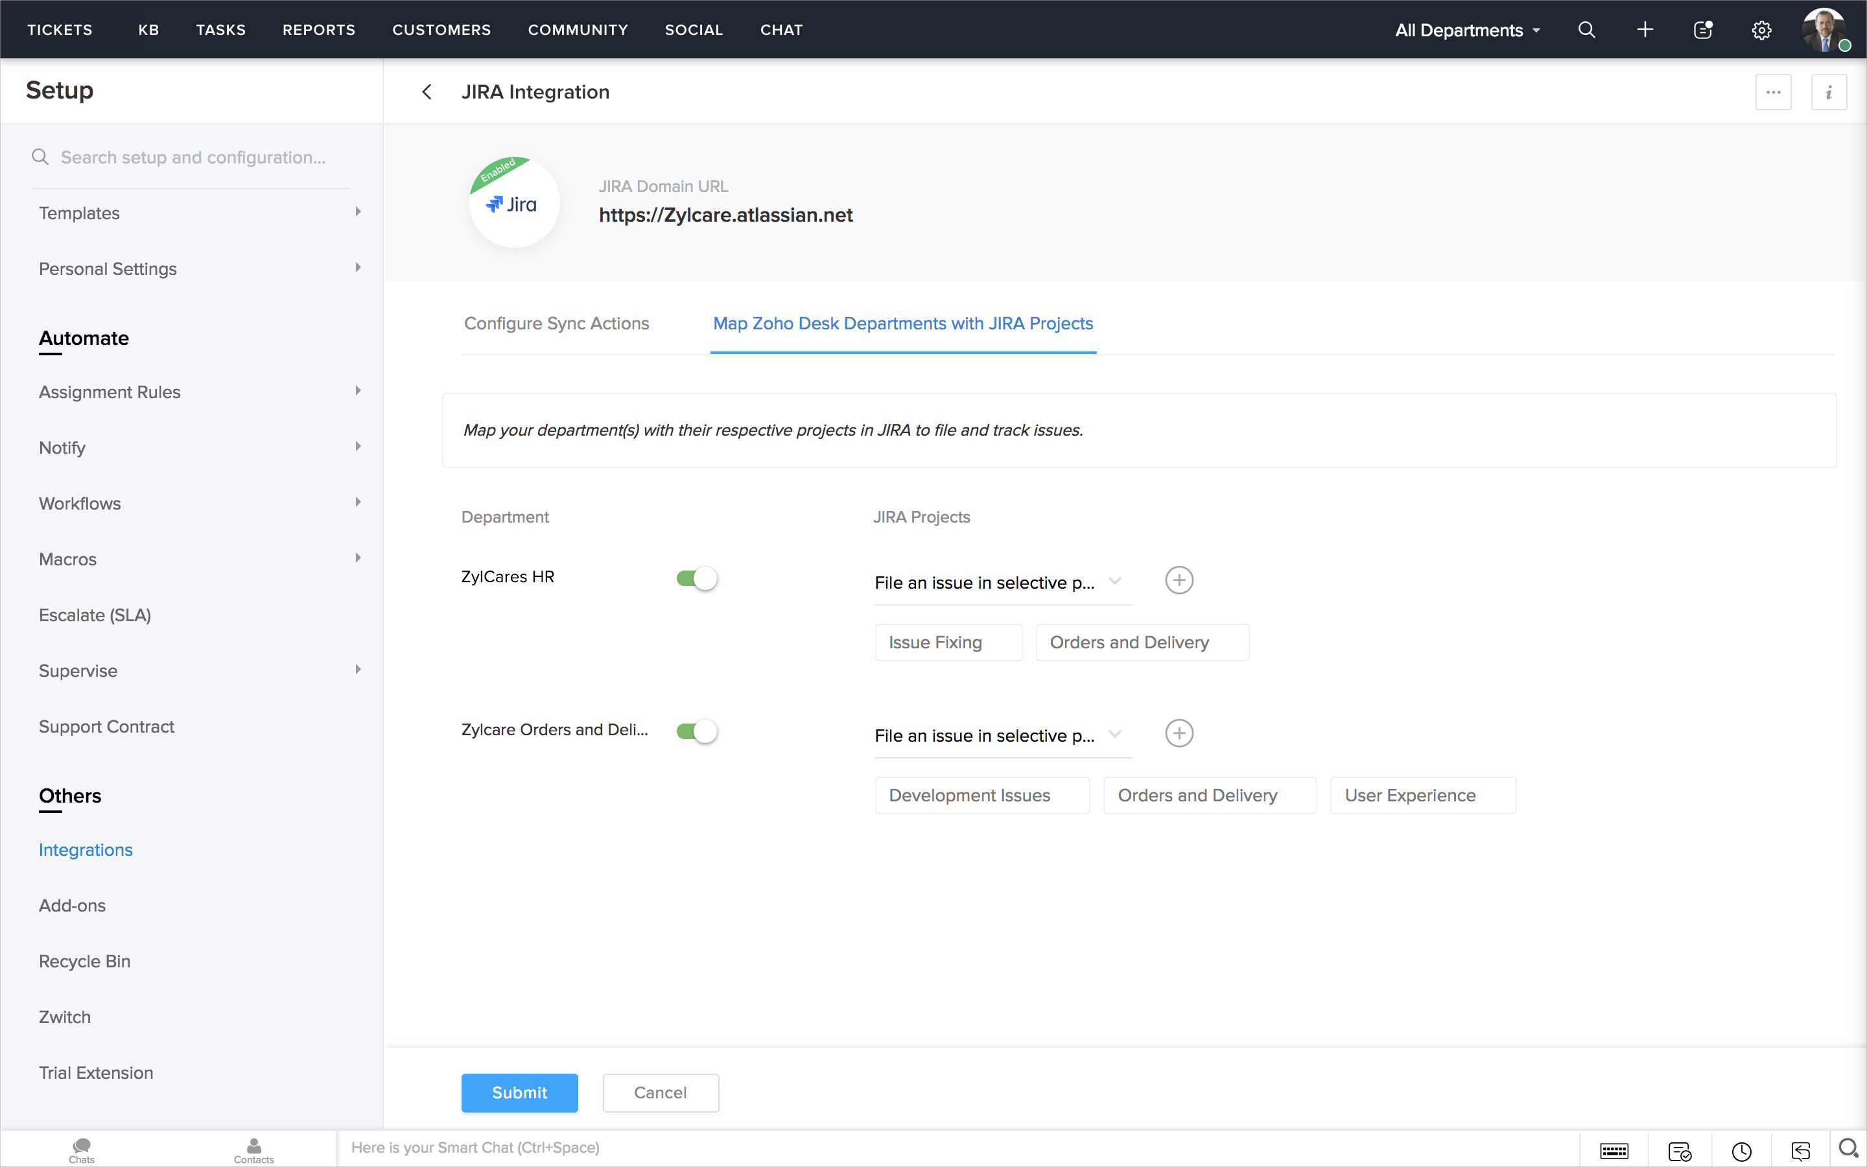The height and width of the screenshot is (1167, 1867).
Task: Open the keyboard shortcuts icon in bottom bar
Action: click(1614, 1151)
